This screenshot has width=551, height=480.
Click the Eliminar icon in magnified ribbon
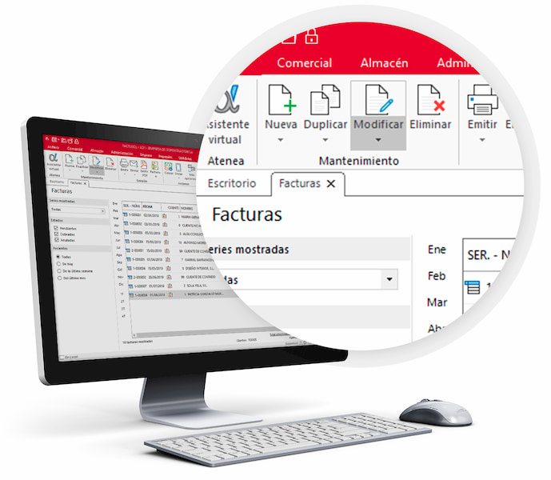(x=430, y=101)
